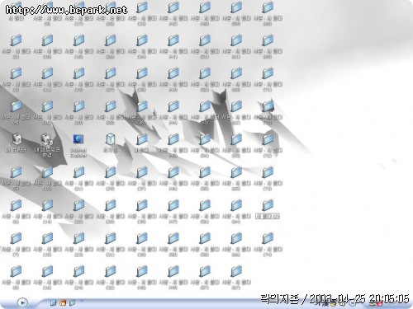Image resolution: width=413 pixels, height=309 pixels.
Task: Click the first quick launch icon on taskbar
Action: (x=54, y=303)
